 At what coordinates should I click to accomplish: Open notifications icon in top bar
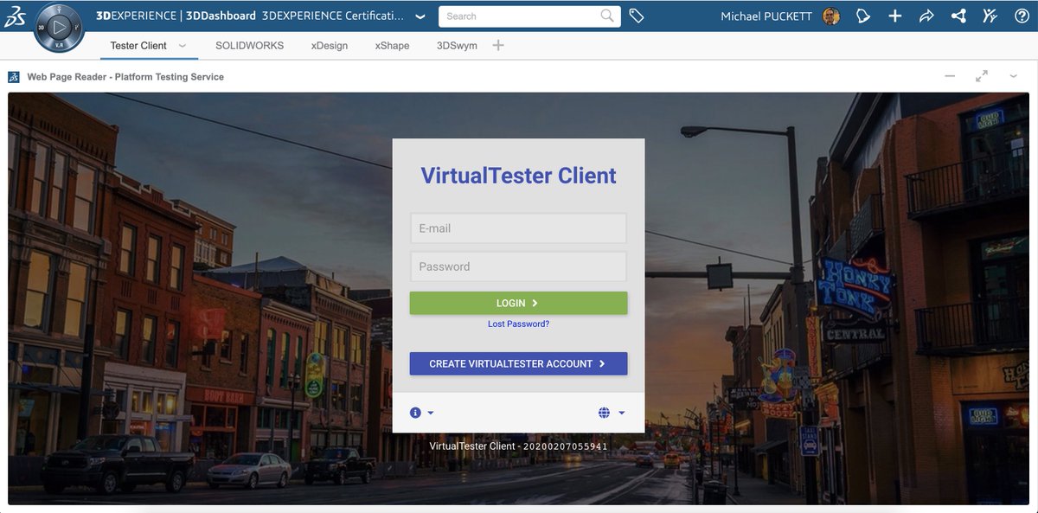tap(862, 16)
